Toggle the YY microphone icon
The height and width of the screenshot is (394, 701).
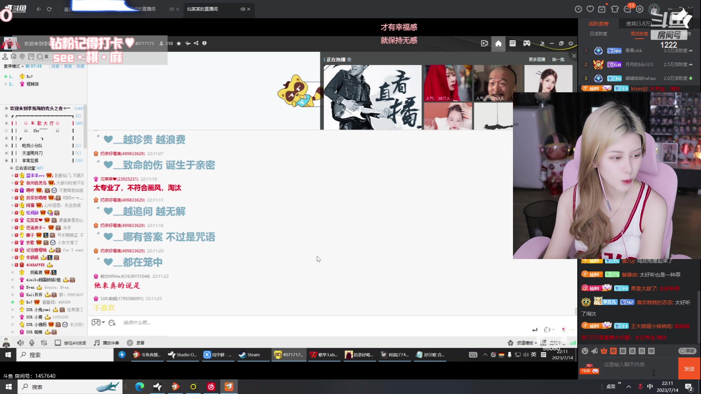coord(32,343)
